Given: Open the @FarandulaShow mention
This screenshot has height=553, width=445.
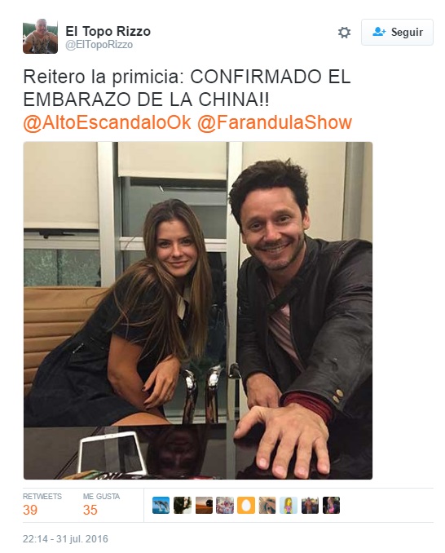Looking at the screenshot, I should coord(275,122).
